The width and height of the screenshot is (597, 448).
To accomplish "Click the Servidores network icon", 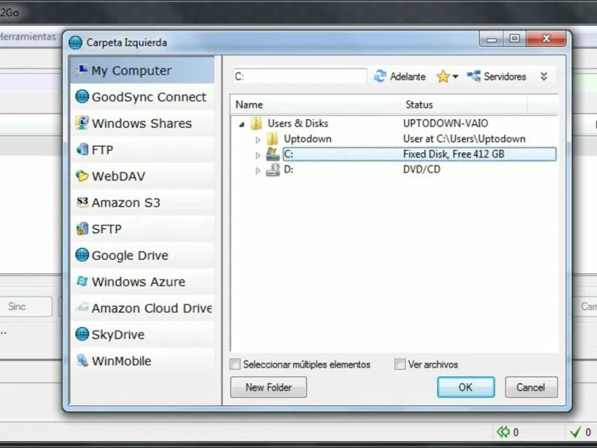I will [474, 76].
